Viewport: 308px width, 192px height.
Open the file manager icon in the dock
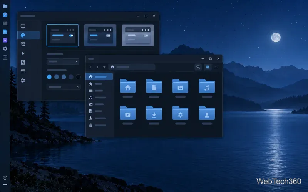click(5, 7)
